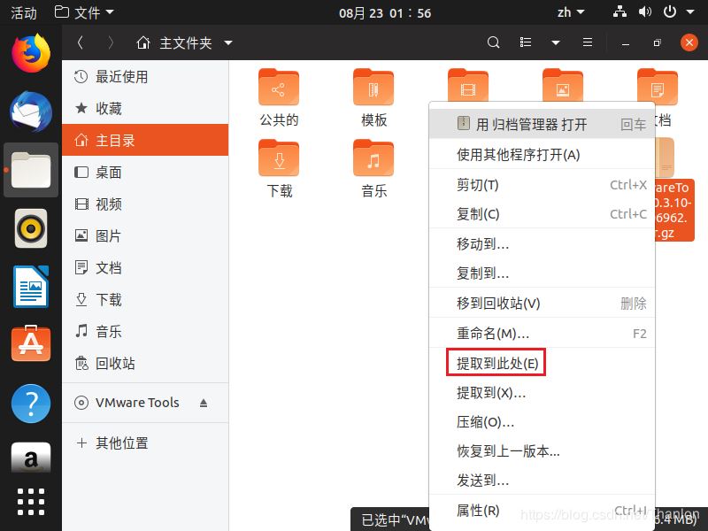Open LibreOffice Writer from the dock
708x531 pixels.
pos(31,287)
